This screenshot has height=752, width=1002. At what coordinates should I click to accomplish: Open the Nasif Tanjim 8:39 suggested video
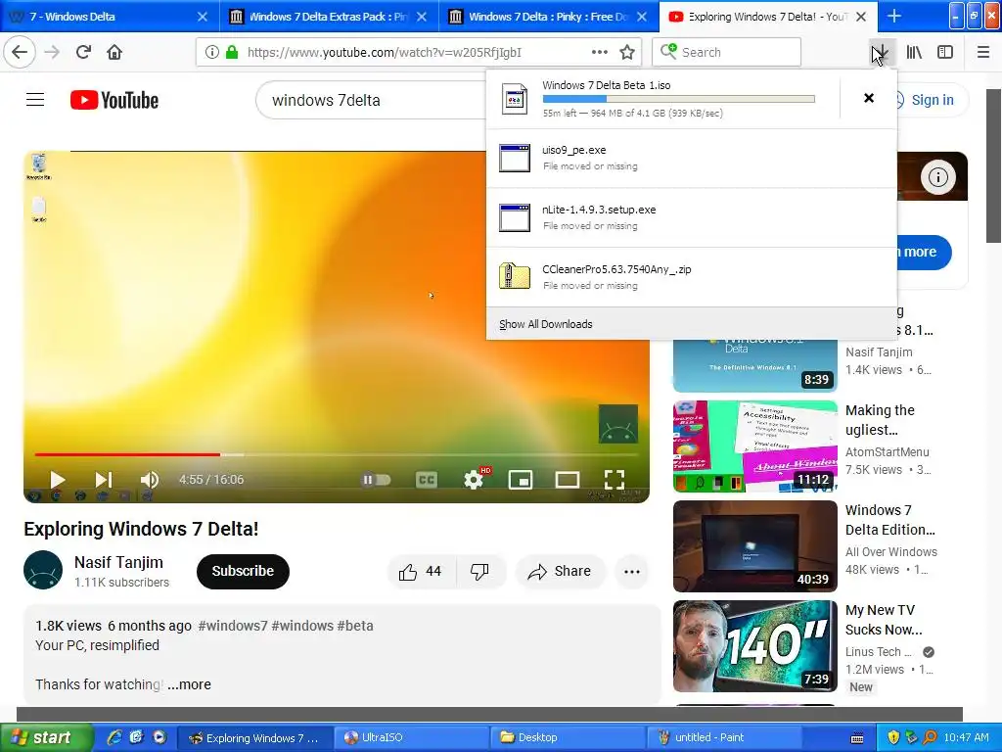click(754, 365)
